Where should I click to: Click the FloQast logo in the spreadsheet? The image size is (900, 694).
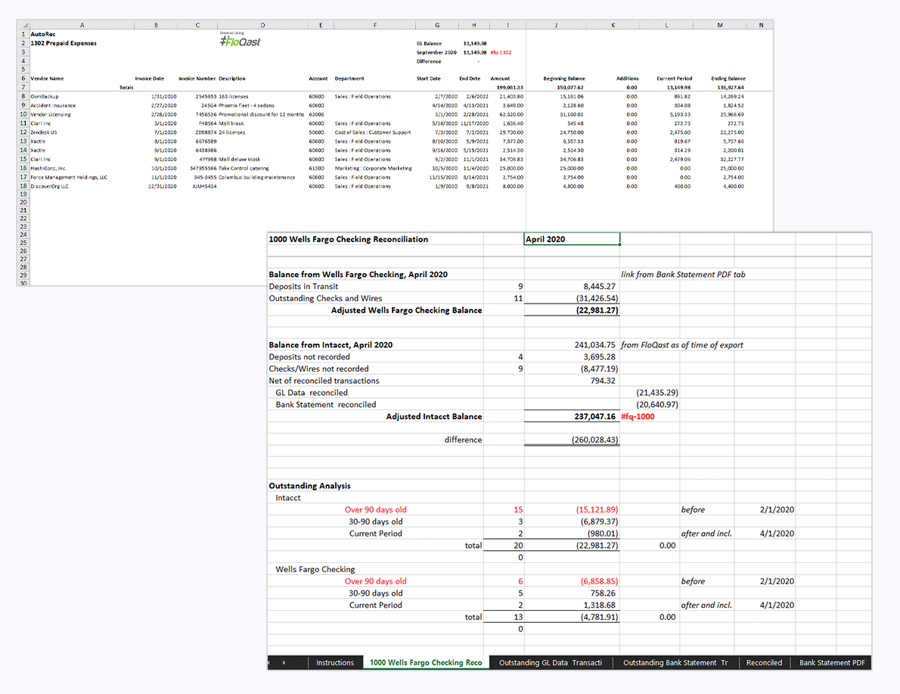pyautogui.click(x=241, y=42)
